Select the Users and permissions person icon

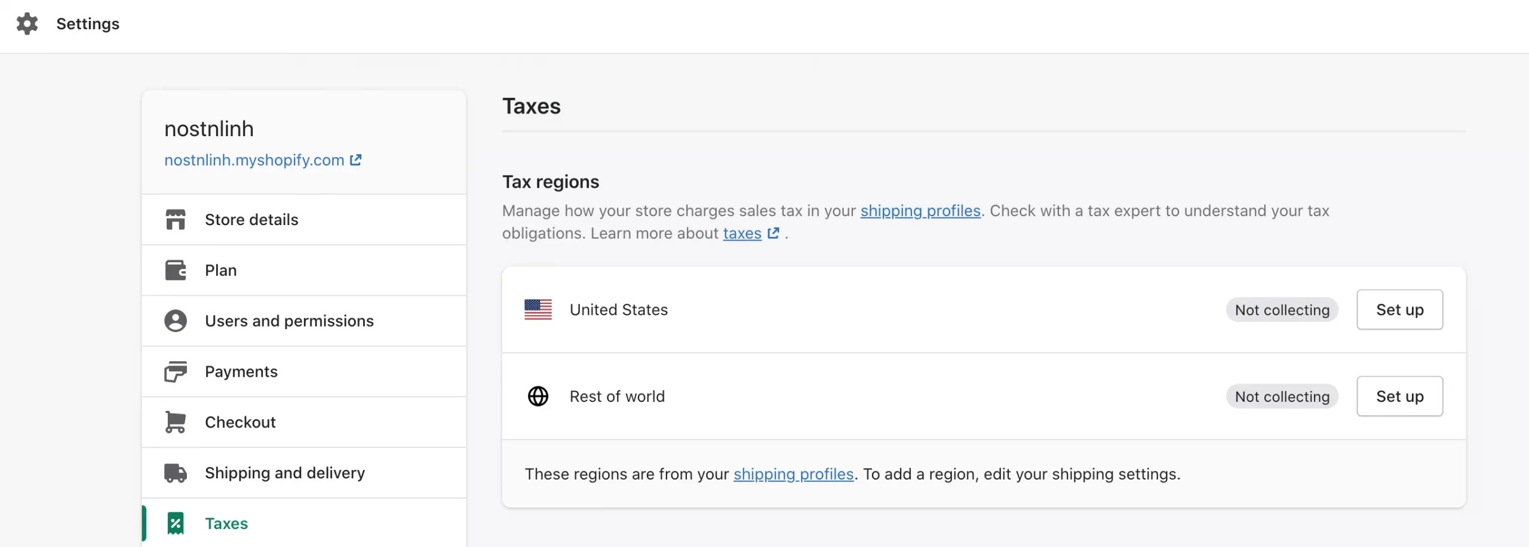click(x=175, y=321)
